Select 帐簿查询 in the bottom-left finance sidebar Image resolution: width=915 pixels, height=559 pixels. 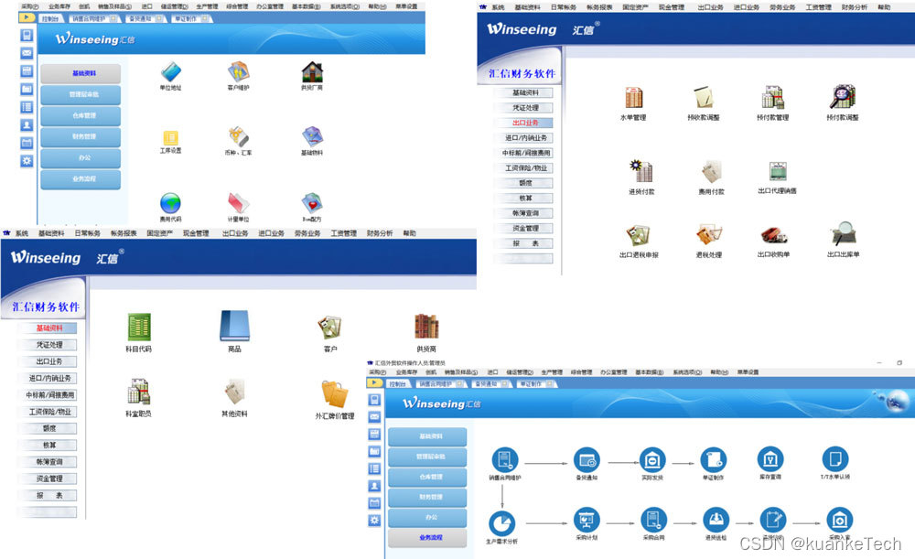pyautogui.click(x=49, y=461)
